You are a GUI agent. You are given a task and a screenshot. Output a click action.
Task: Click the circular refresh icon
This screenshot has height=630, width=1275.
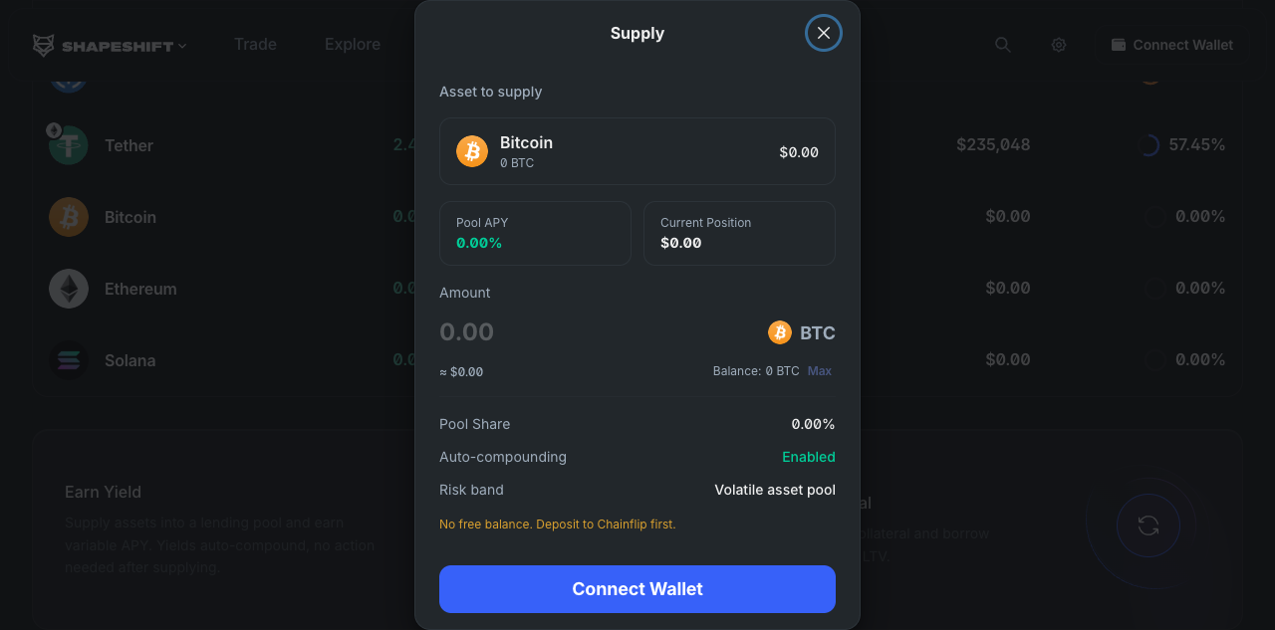point(1147,525)
